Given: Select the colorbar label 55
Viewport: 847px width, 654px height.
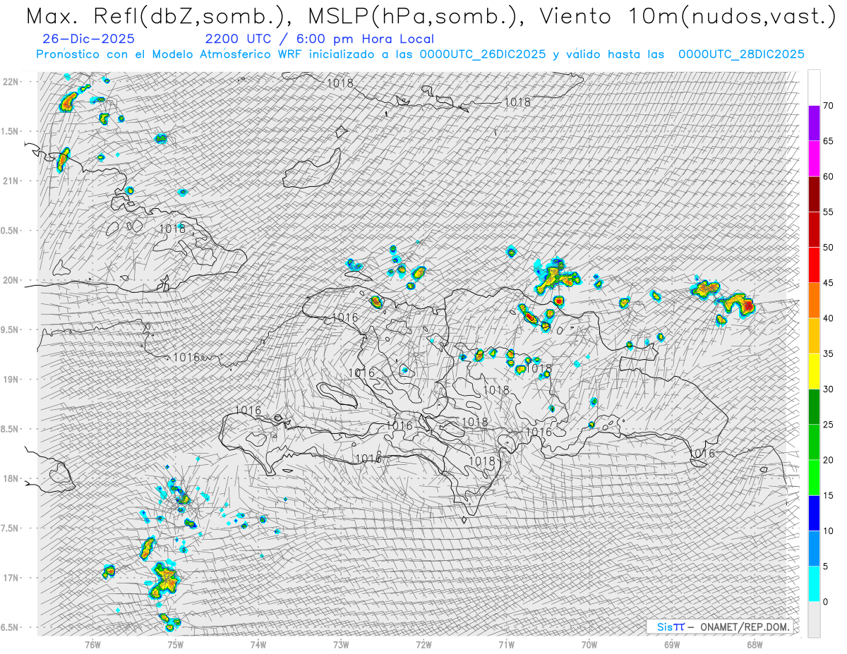Looking at the screenshot, I should tap(828, 212).
